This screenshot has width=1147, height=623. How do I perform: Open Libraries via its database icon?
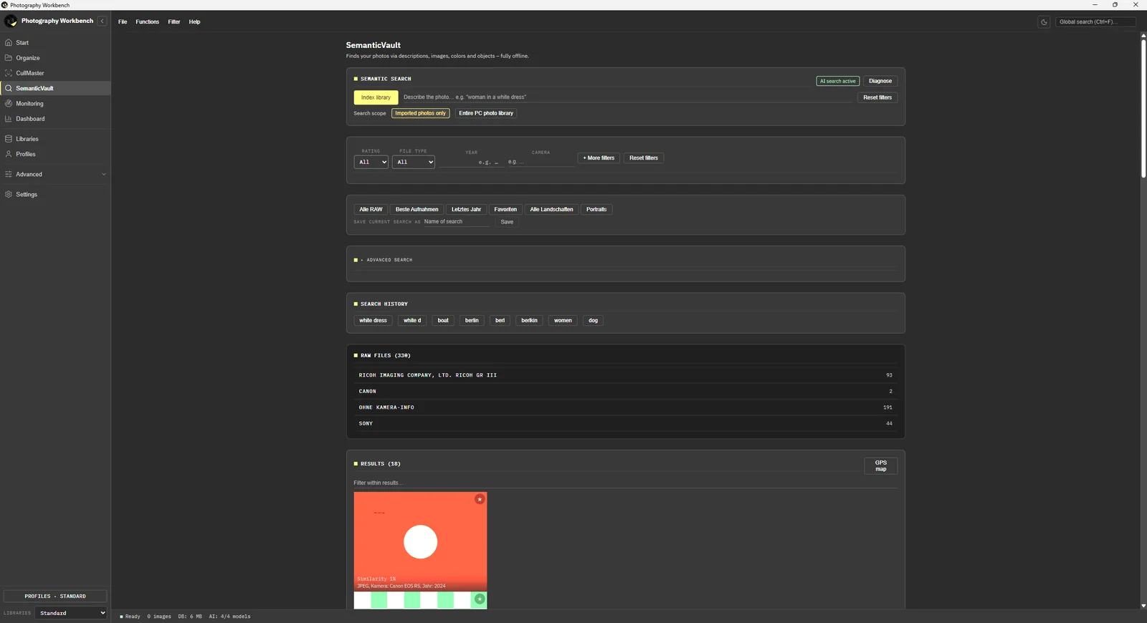[9, 139]
